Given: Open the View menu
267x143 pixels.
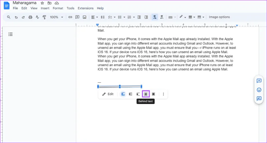Looking at the screenshot, I should coord(34,8).
